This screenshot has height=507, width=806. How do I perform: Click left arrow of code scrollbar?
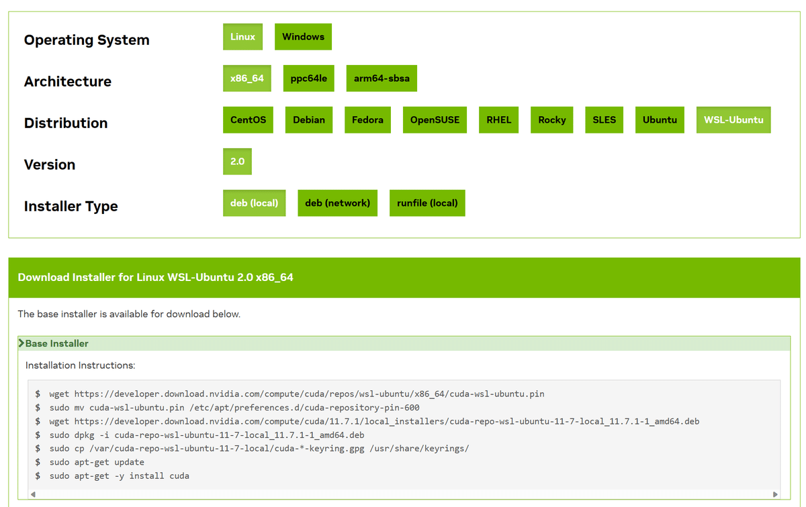pos(33,494)
